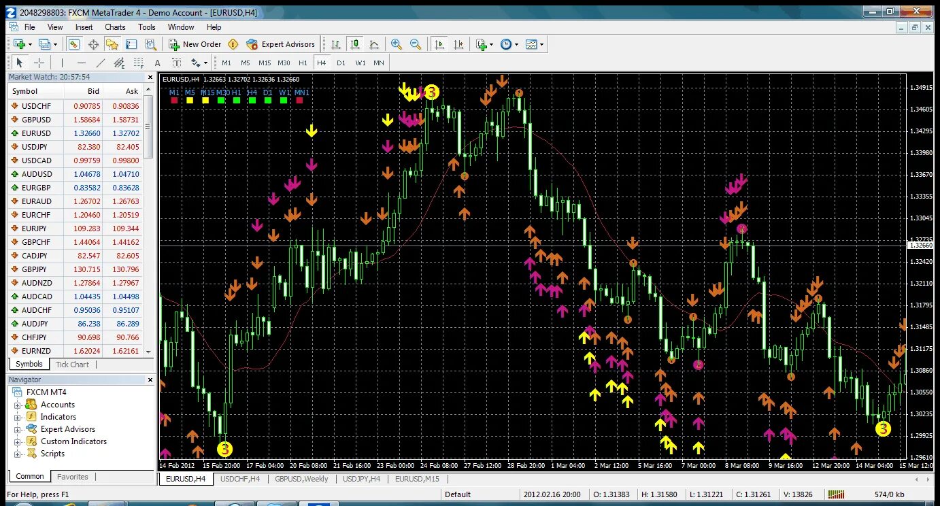
Task: Draw a horizontal line tool
Action: click(82, 63)
